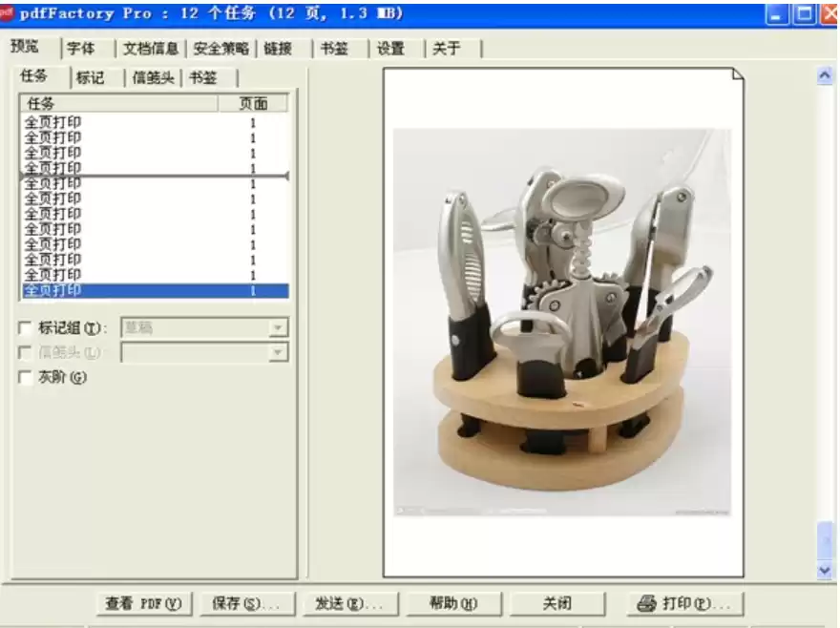Enable the 标记组 checkbox
The height and width of the screenshot is (628, 840).
pyautogui.click(x=26, y=328)
